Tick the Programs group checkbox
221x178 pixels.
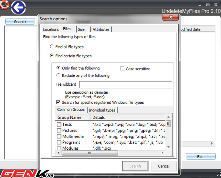click(x=59, y=142)
